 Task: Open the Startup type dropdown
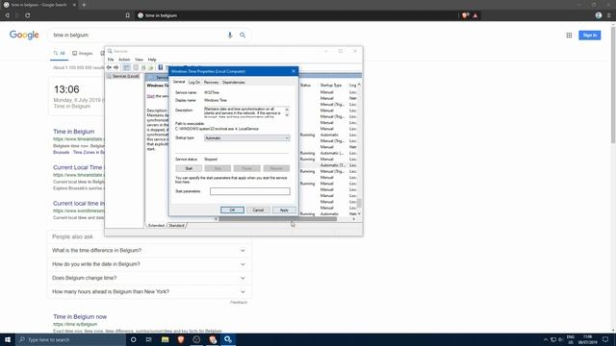point(246,138)
